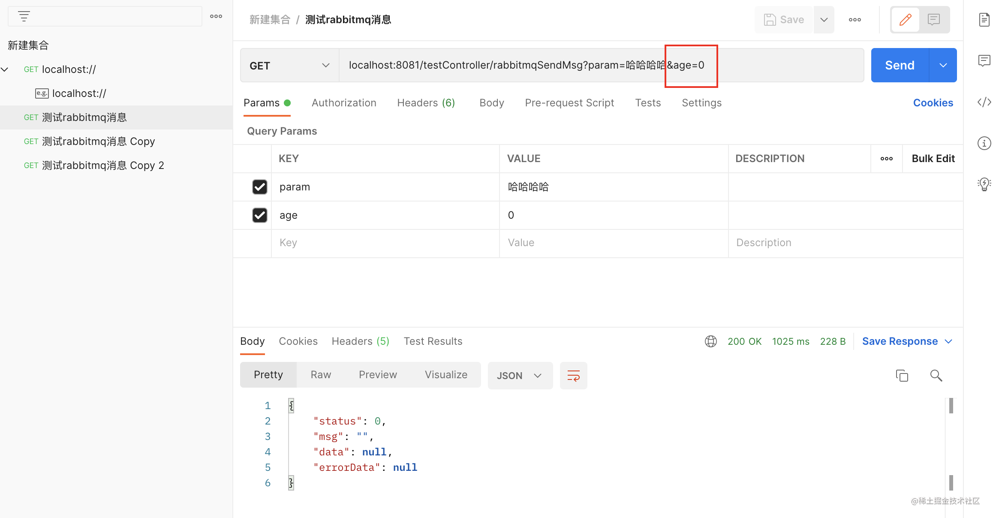Open the filter icon above collections sidebar
Screen dimensions: 993x518
pos(24,16)
